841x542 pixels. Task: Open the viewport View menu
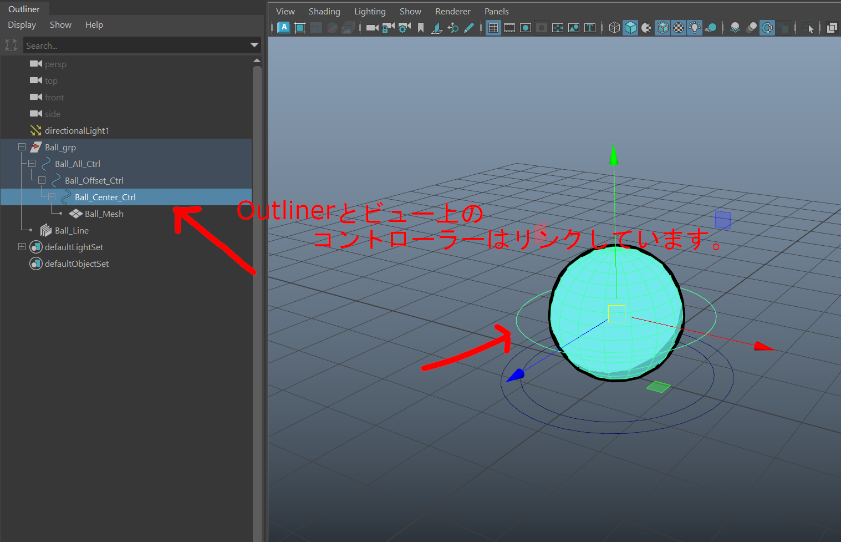[286, 11]
